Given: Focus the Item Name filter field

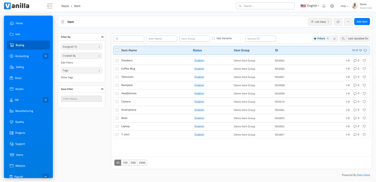Looking at the screenshot, I should click(x=162, y=38).
